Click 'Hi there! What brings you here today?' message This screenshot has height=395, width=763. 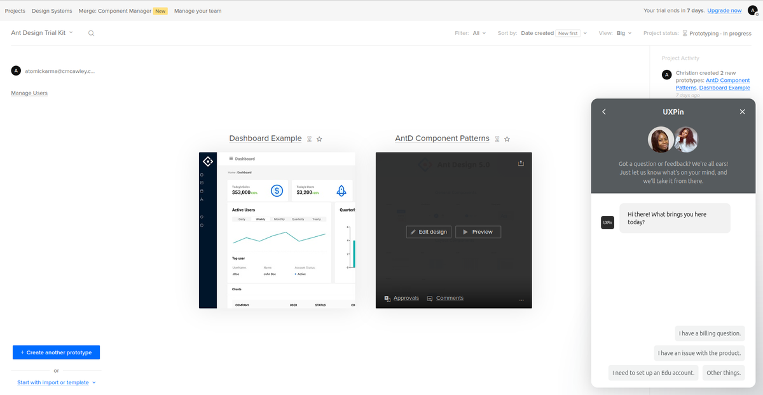(x=675, y=218)
